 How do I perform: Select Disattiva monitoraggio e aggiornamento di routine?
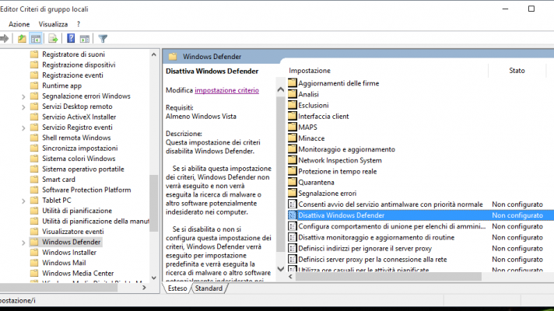point(371,237)
